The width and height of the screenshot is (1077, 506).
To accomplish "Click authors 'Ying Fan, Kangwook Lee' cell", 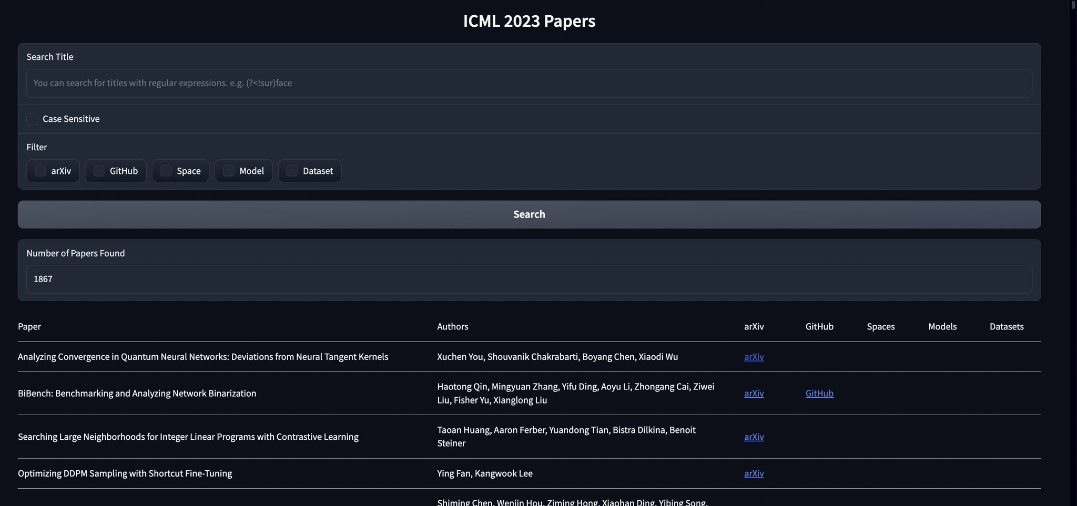I will pos(485,473).
